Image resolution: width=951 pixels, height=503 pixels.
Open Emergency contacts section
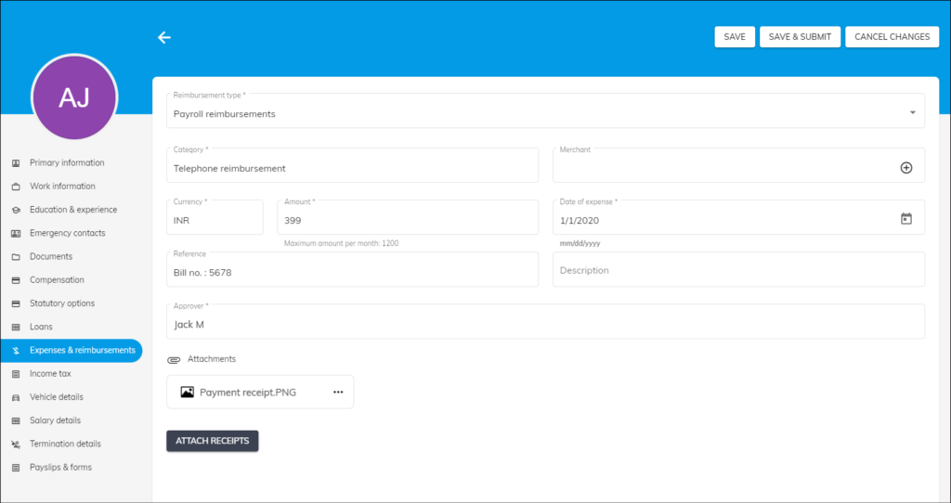pyautogui.click(x=67, y=233)
